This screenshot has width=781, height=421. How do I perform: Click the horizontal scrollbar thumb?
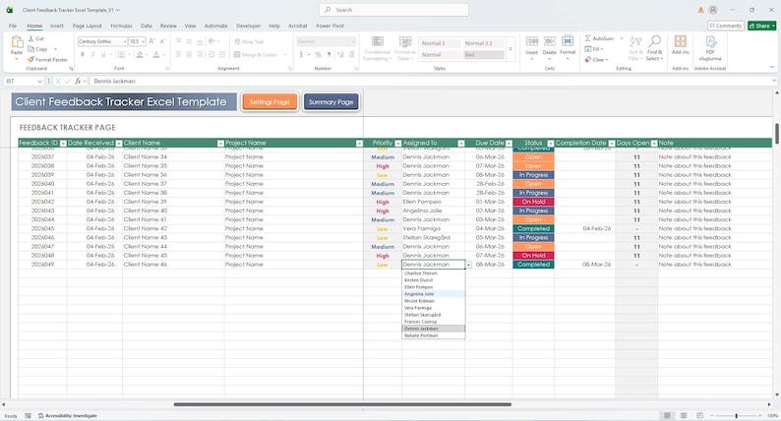342,404
